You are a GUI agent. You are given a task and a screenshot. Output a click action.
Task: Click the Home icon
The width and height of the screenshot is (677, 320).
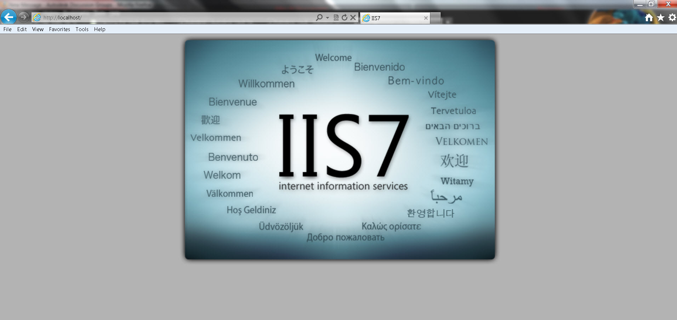point(649,17)
